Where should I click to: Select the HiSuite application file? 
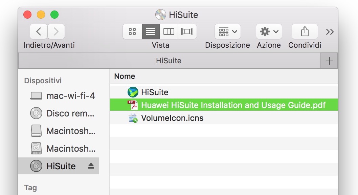point(154,92)
